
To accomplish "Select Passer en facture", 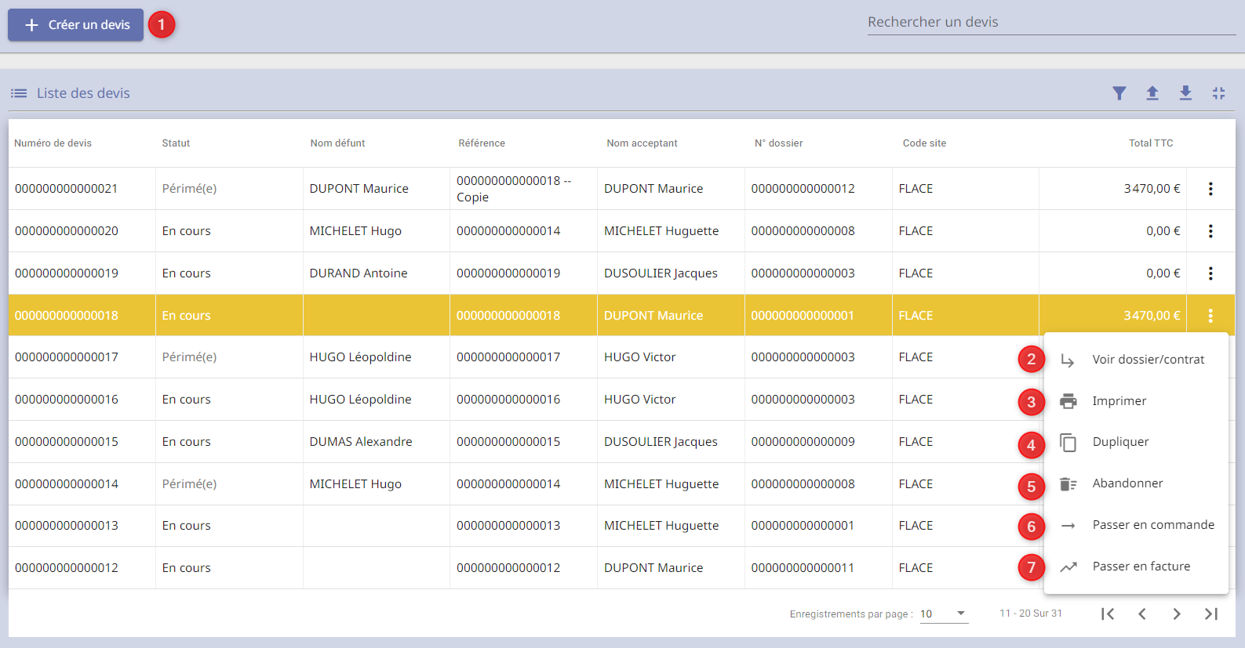I will (x=1136, y=567).
